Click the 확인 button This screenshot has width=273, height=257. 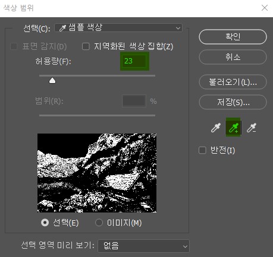pyautogui.click(x=233, y=37)
